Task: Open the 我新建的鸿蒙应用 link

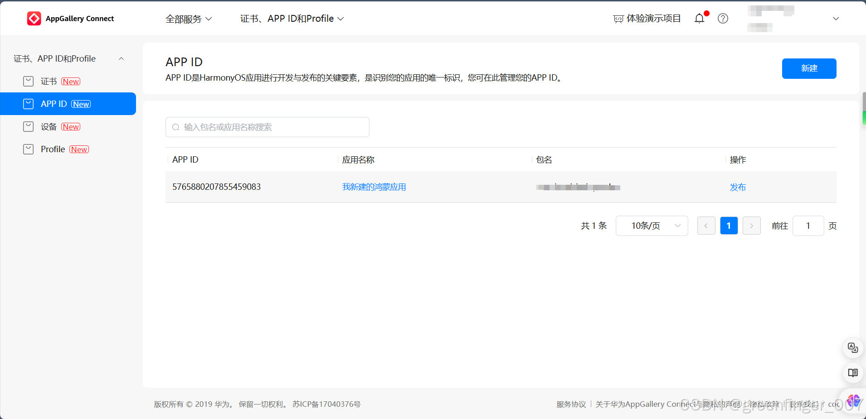Action: [374, 187]
